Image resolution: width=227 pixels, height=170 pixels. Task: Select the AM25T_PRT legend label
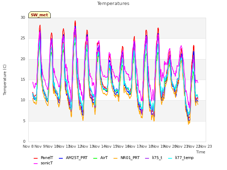[77, 158]
